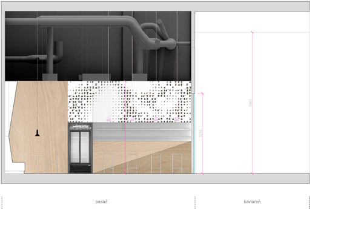
Task: Click the pasáž label
Action: [x=101, y=202]
